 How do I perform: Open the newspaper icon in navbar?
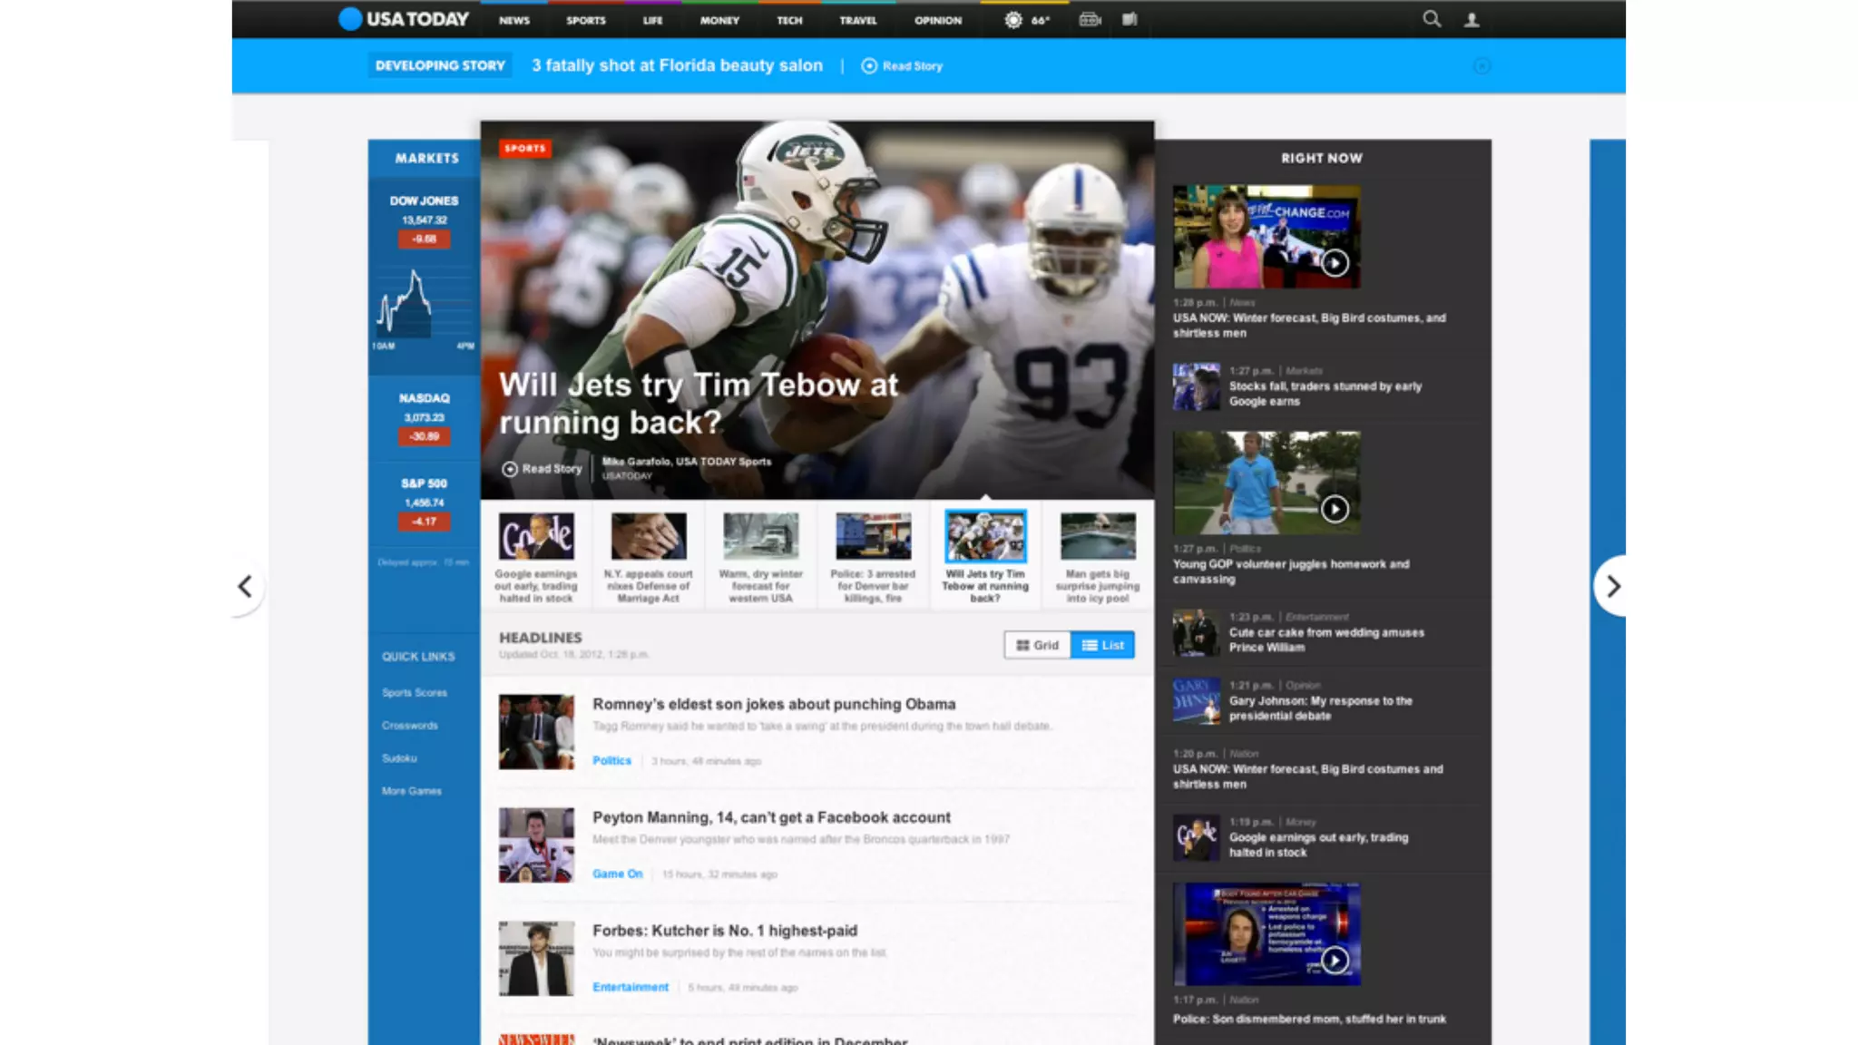pos(1129,19)
